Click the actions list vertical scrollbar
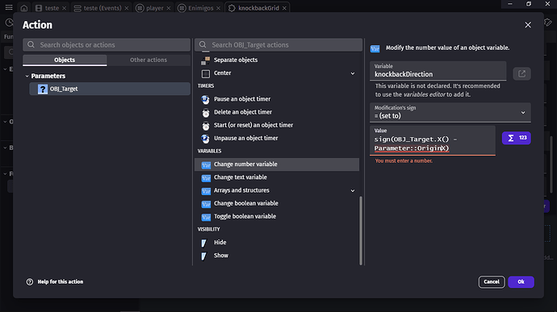Screen dimensions: 557x312 click(x=361, y=231)
